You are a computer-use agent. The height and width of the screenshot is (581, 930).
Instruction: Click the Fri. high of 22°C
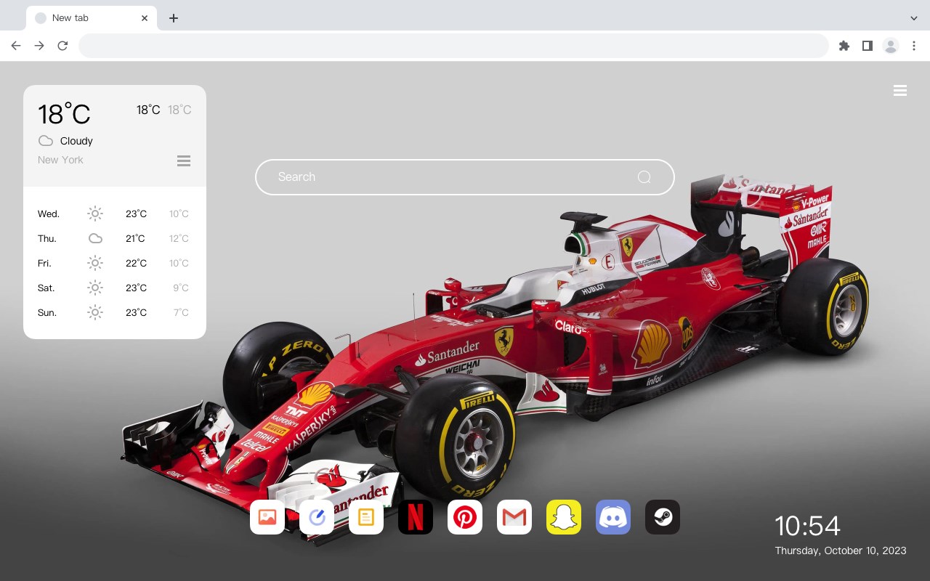[136, 263]
